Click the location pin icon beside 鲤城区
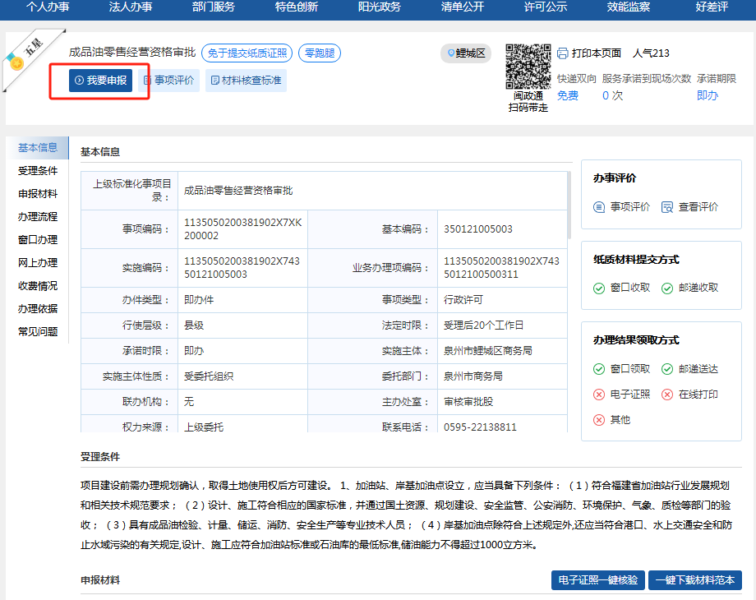Screen dimensions: 756x600 pyautogui.click(x=450, y=53)
